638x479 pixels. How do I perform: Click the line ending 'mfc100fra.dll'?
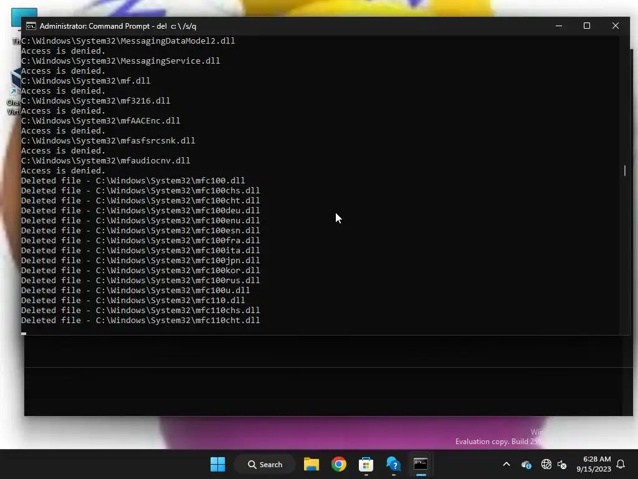pyautogui.click(x=140, y=240)
